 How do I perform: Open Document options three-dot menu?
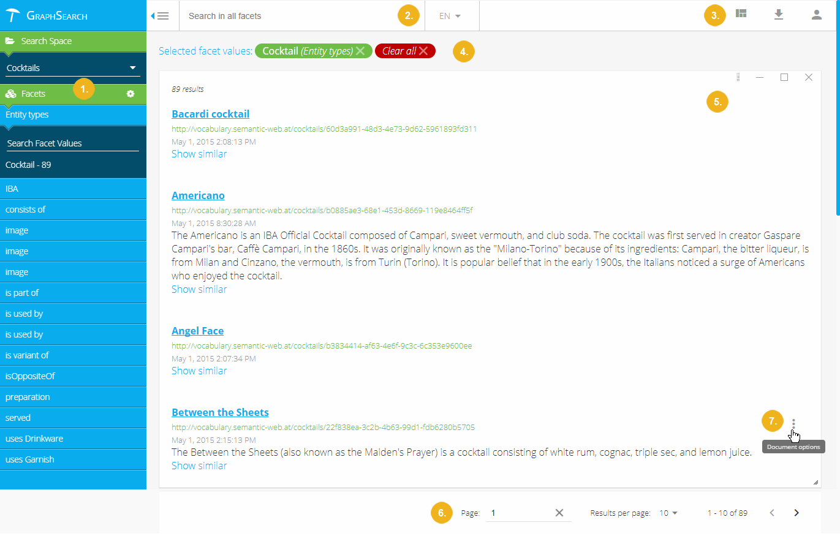pos(793,423)
